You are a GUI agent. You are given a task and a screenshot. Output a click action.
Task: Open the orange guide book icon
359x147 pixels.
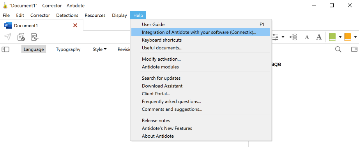(x=348, y=37)
